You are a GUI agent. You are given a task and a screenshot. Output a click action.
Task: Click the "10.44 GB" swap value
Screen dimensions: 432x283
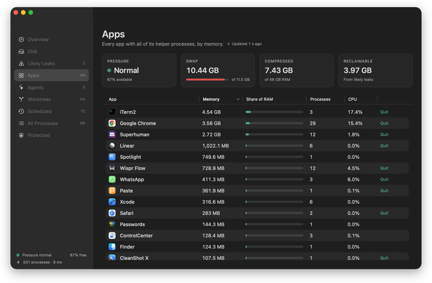(x=202, y=70)
